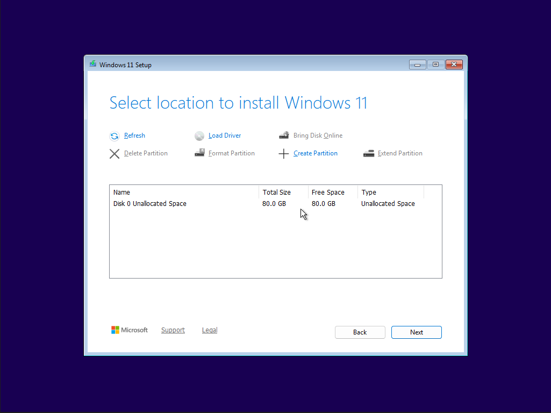The height and width of the screenshot is (413, 551).
Task: Click the Microsoft logo
Action: point(130,330)
